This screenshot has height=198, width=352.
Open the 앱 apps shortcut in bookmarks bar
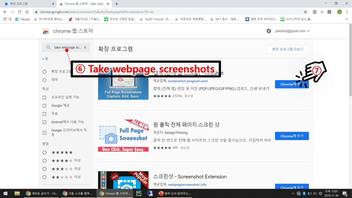[7, 19]
